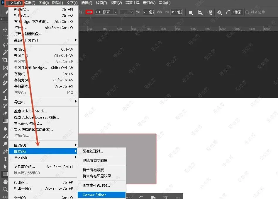Select the Dodge tool
Screen dimensions: 278x199
point(5,144)
